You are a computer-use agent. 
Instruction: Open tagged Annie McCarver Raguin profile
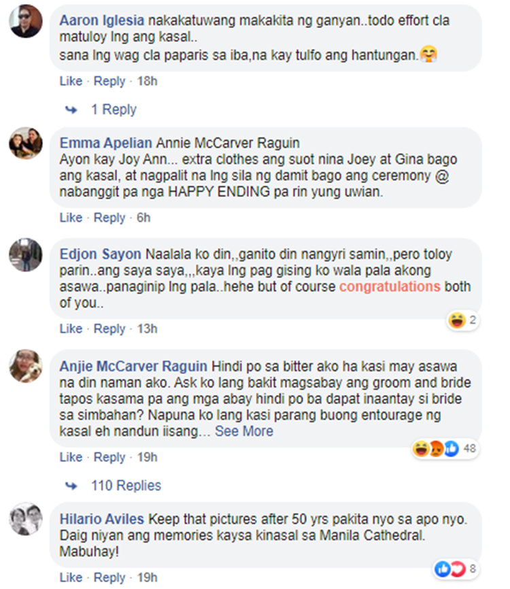point(228,143)
